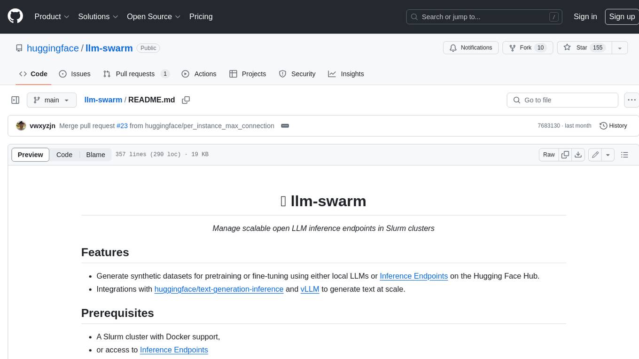Open Inference Endpoints link under Prerequisites

174,350
